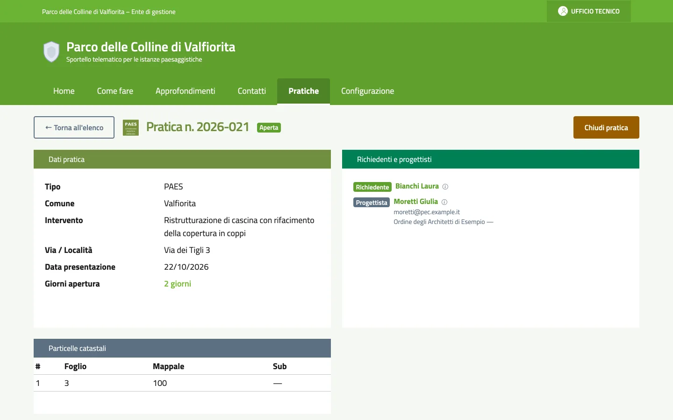
Task: Open the Bianchi Laura applicant link
Action: click(x=417, y=186)
